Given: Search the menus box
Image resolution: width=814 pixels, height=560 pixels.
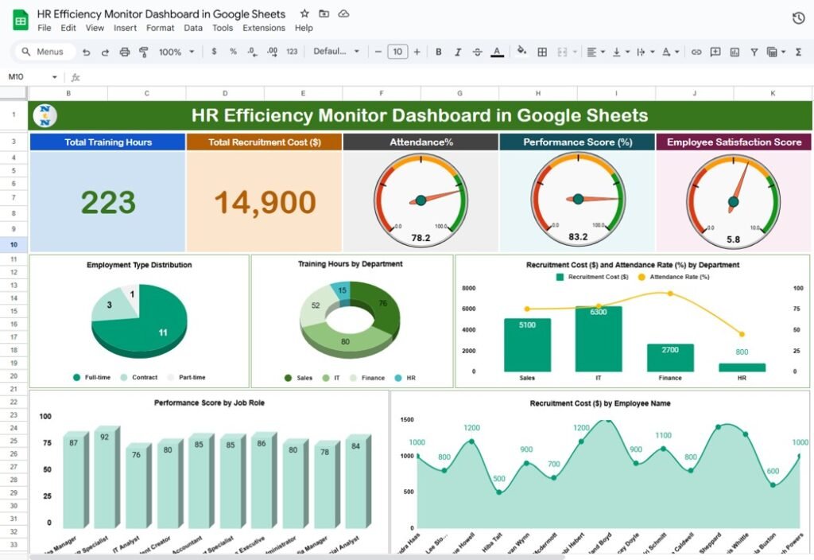Looking at the screenshot, I should [x=44, y=52].
